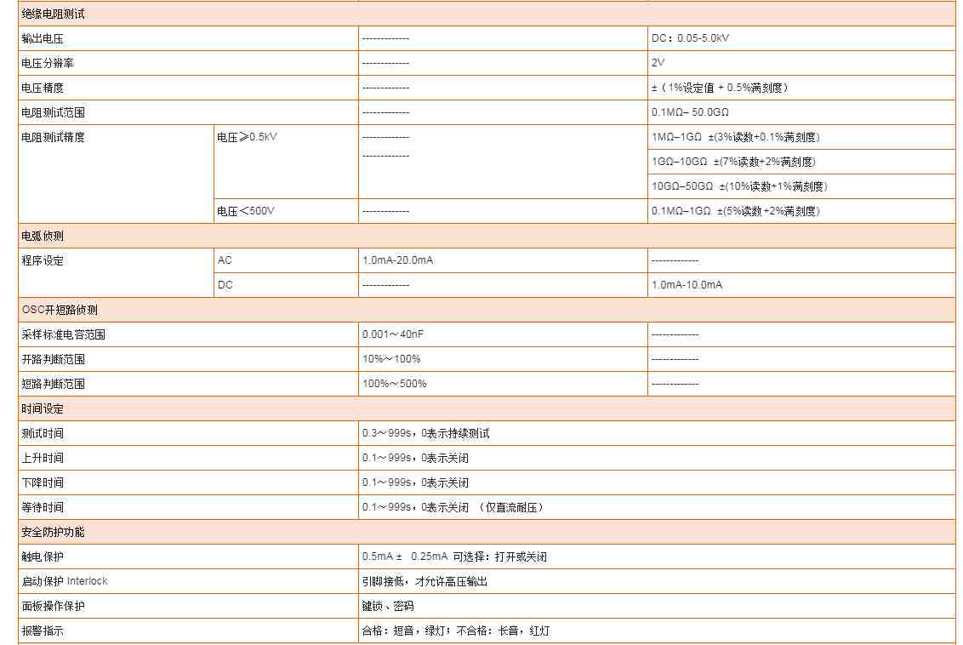Select the 下降时间 row label
963x645 pixels.
click(43, 482)
